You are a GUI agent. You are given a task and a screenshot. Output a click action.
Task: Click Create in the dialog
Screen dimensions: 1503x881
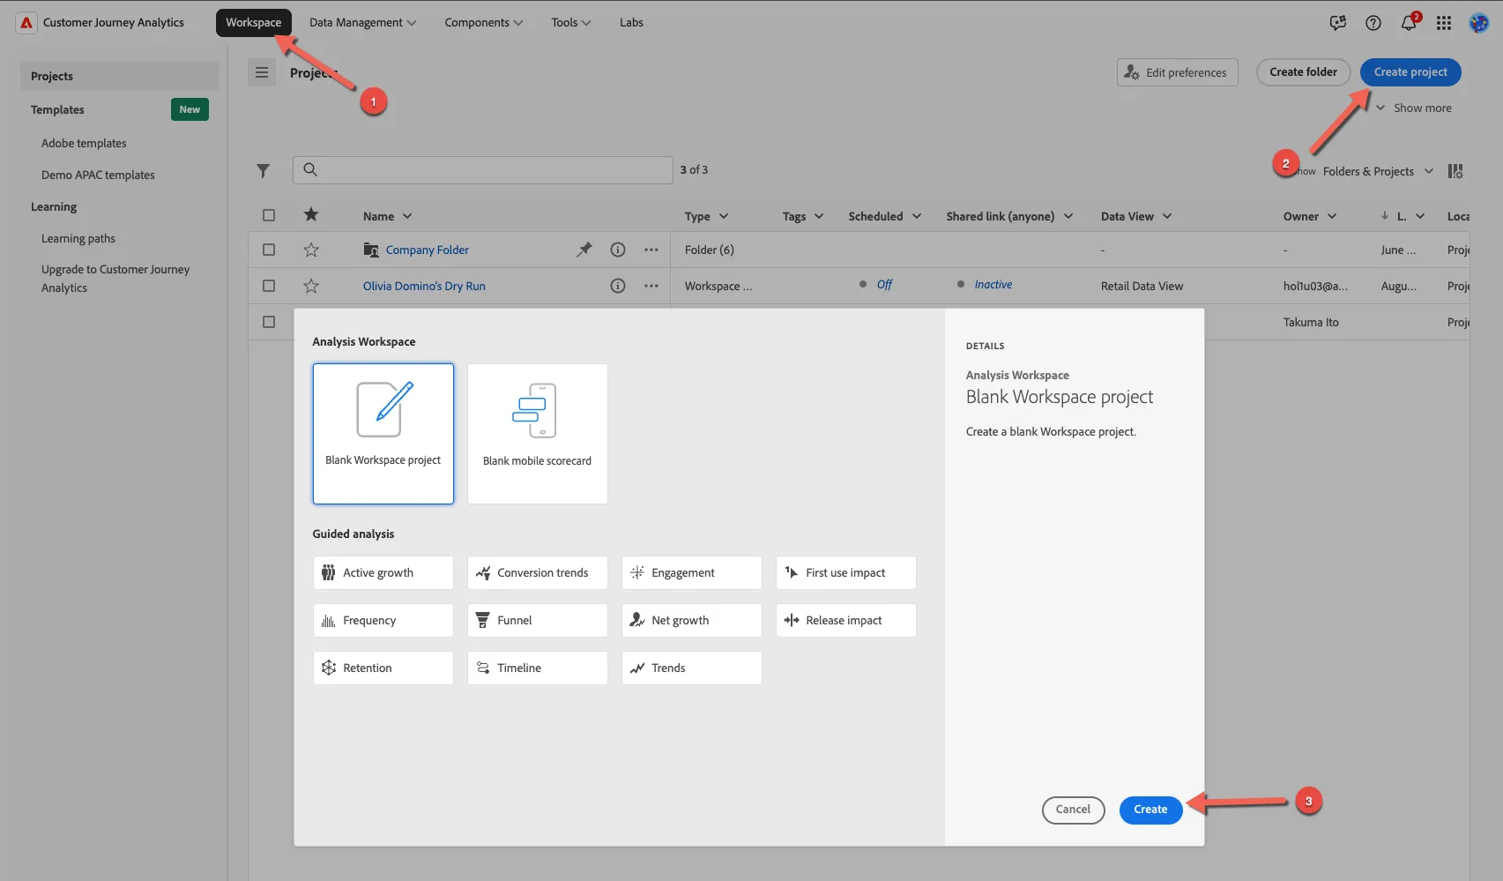pyautogui.click(x=1150, y=810)
